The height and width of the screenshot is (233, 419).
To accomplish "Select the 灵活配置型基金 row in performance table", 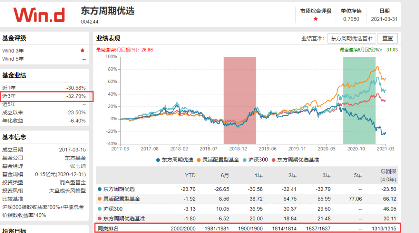I will (247, 199).
